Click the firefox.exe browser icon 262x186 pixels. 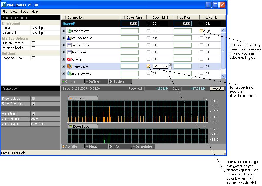(x=69, y=66)
